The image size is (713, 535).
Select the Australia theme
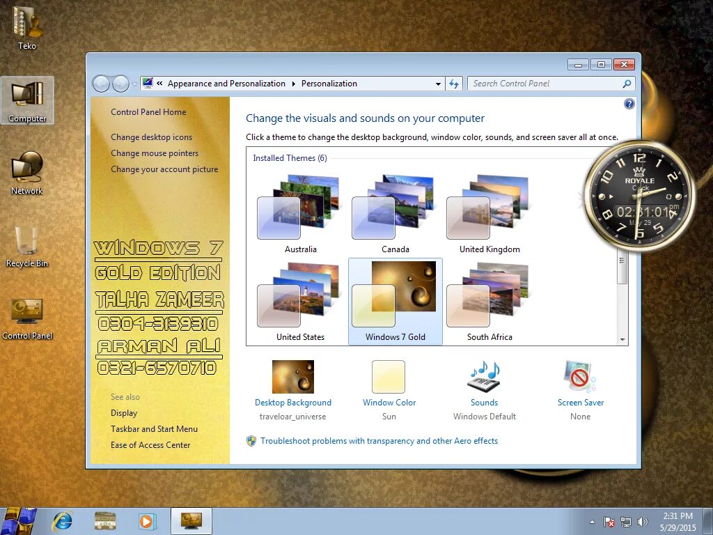point(300,214)
